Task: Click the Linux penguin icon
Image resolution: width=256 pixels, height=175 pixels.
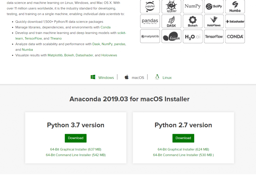Action: (x=157, y=77)
